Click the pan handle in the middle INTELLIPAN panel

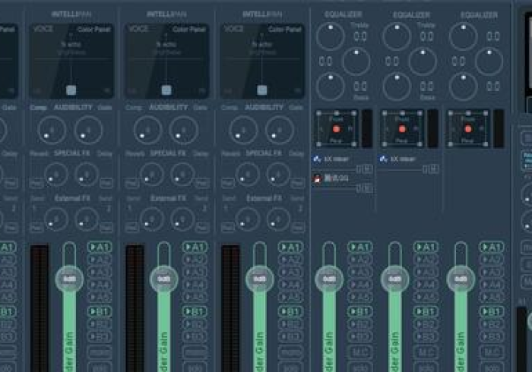point(166,90)
